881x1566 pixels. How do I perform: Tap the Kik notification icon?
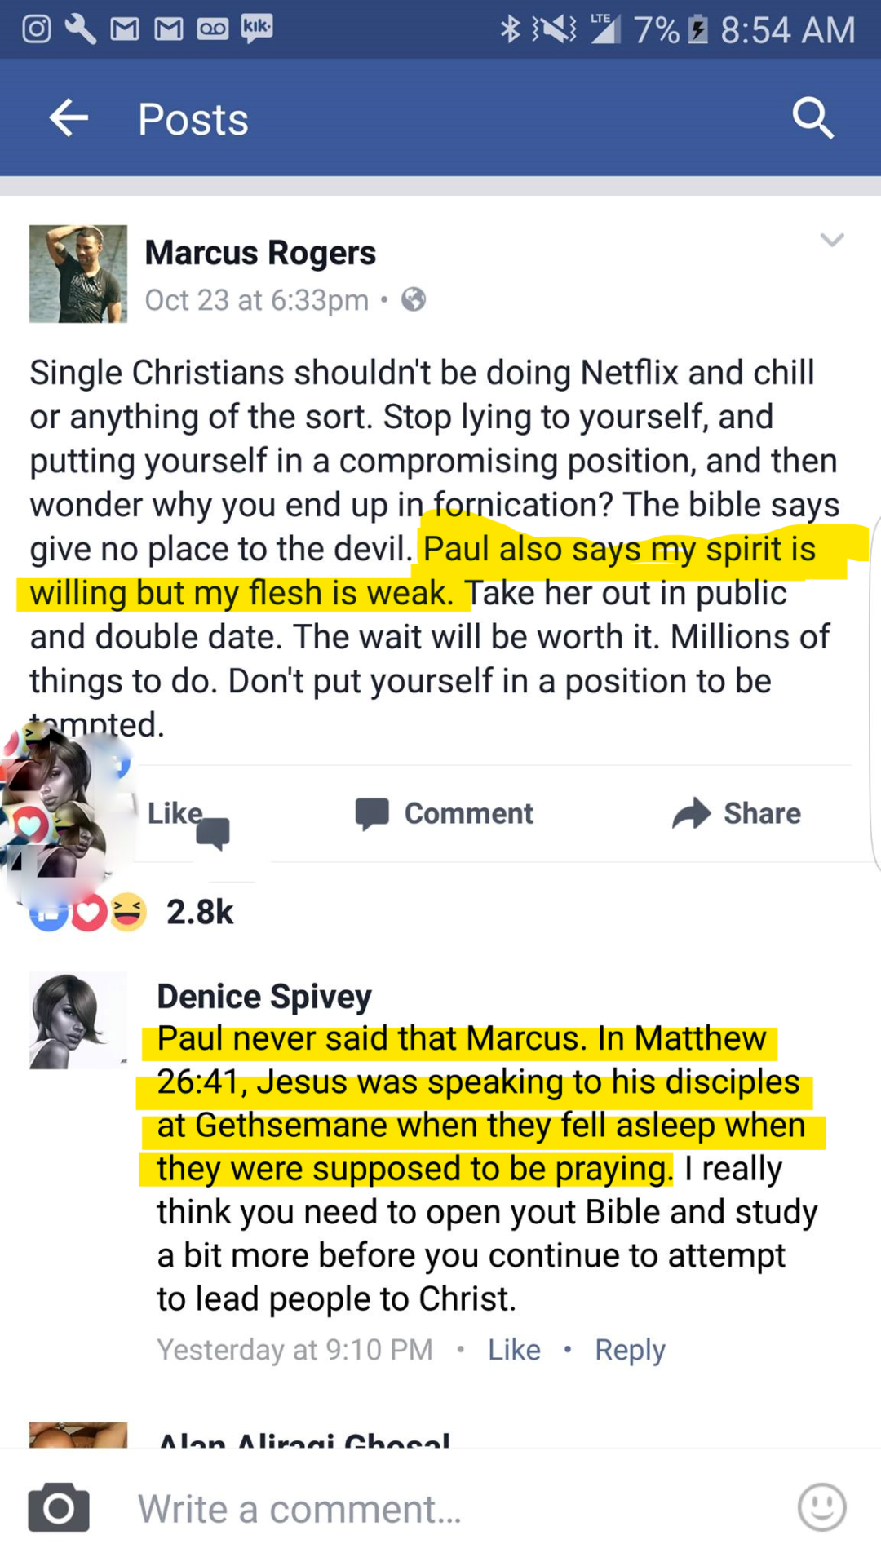[x=257, y=29]
